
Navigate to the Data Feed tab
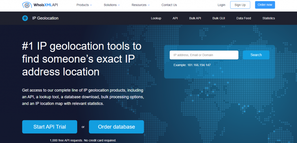244,18
